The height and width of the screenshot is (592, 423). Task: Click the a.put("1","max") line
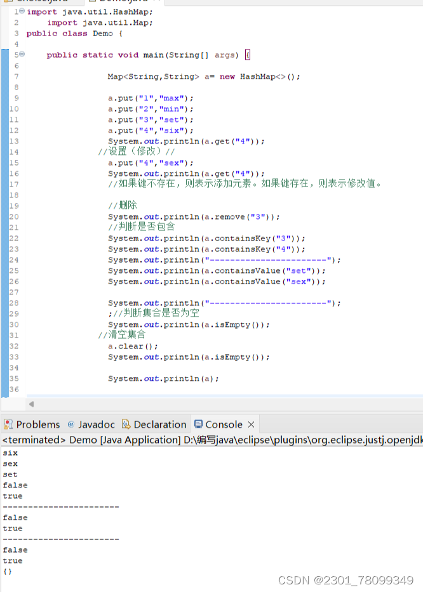click(x=151, y=98)
